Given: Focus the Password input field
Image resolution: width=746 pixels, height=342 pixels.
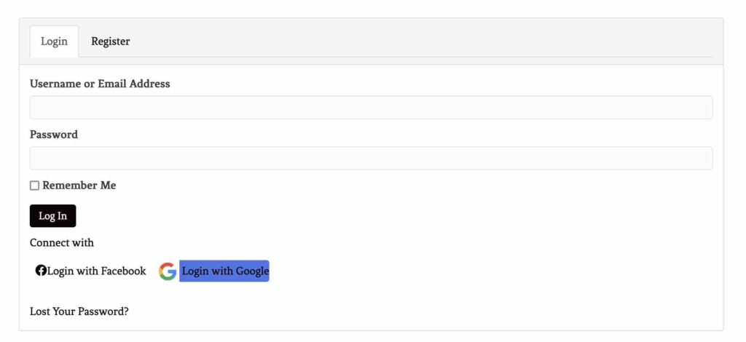Looking at the screenshot, I should point(371,158).
